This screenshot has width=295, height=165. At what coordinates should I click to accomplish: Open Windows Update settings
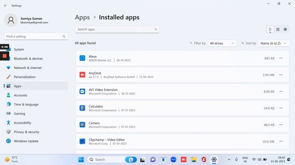point(36,141)
